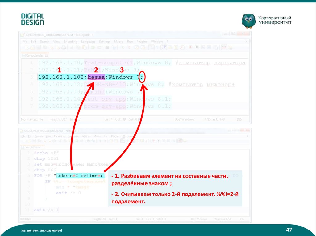Screen dimensions: 316x236
Task: Click Start Recording icon in Example26.cmd window
Action: [x=154, y=141]
